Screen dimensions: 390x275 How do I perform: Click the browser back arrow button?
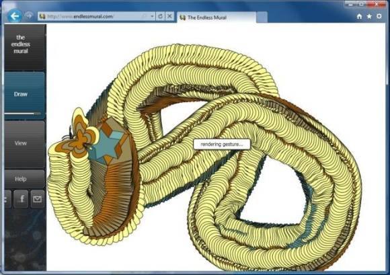(14, 16)
